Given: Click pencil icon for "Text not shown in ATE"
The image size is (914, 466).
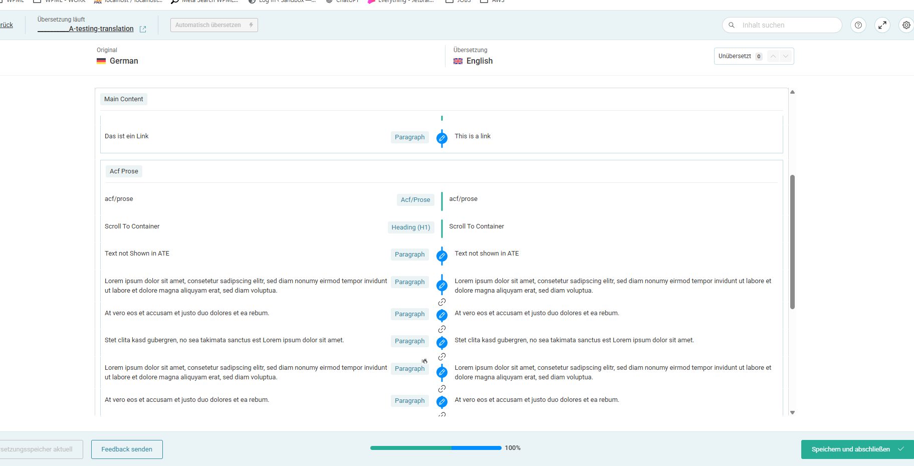Looking at the screenshot, I should click(x=442, y=256).
